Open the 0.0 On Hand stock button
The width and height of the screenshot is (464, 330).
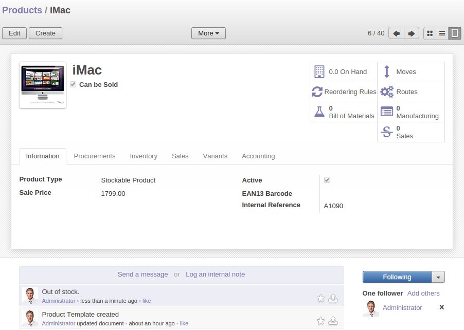click(344, 72)
